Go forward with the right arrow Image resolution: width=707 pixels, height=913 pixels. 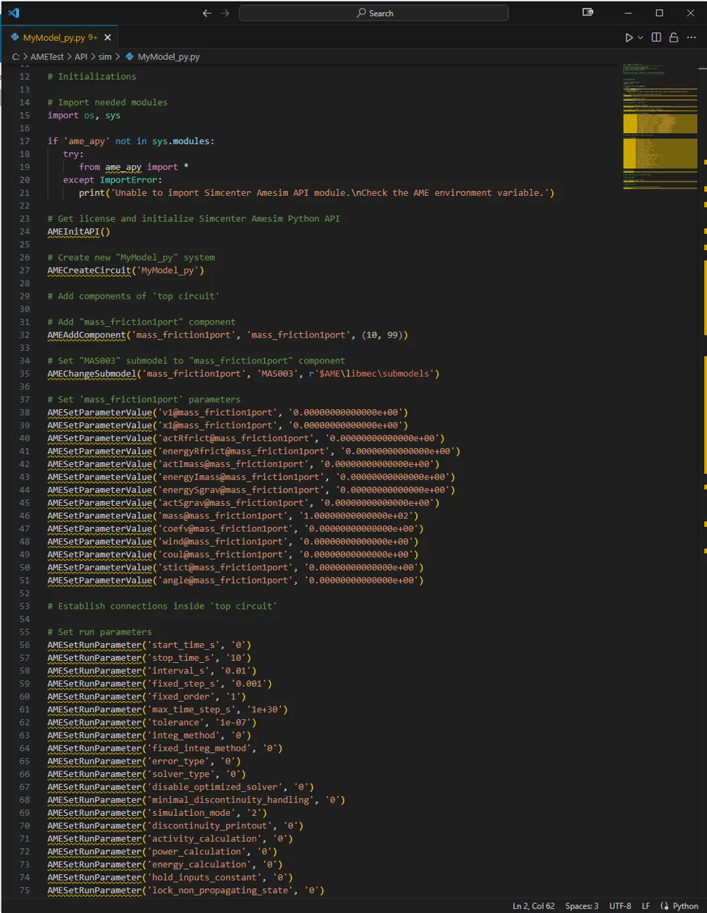[x=225, y=13]
